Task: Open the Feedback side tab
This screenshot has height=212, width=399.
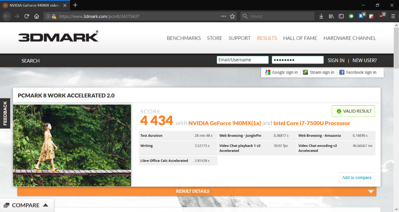Action: pos(5,113)
